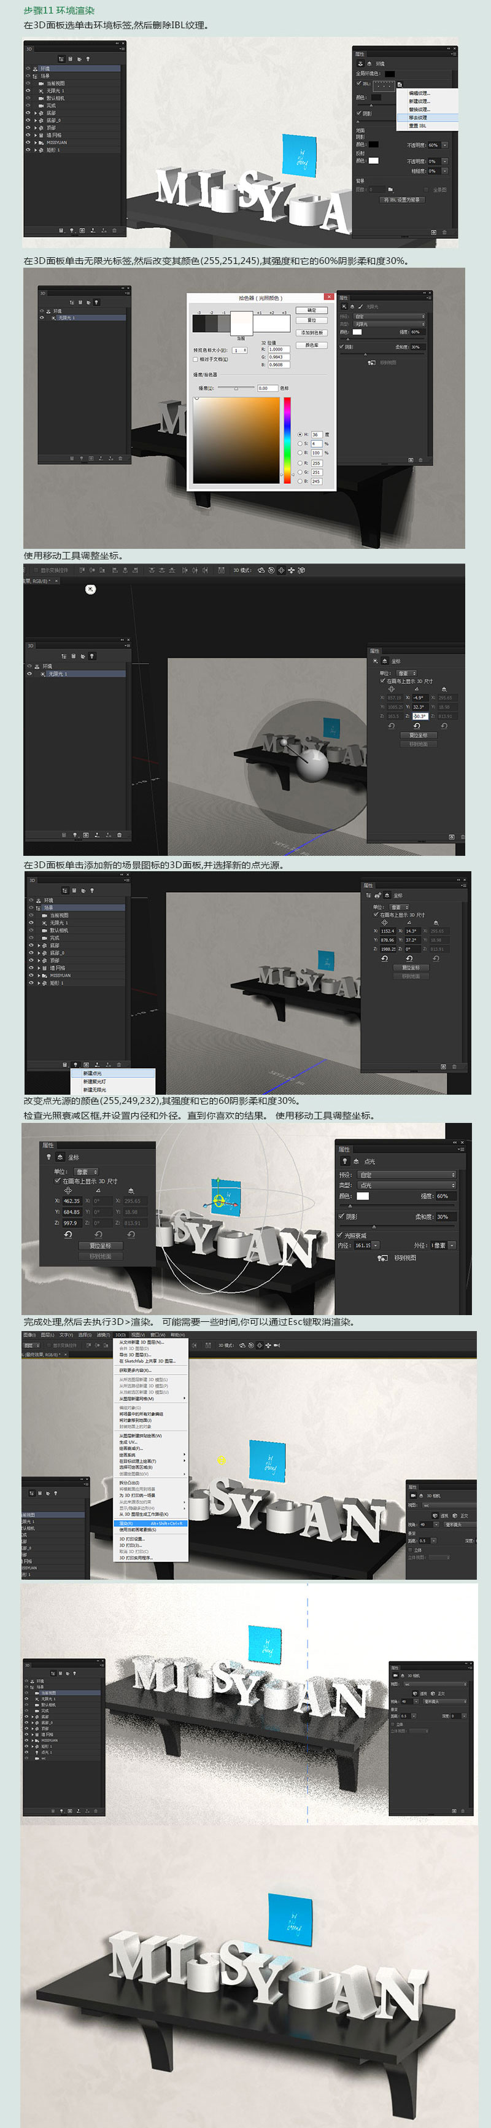Open 不透明度 60% dropdown in environment properties
This screenshot has height=2128, width=491.
coord(446,146)
